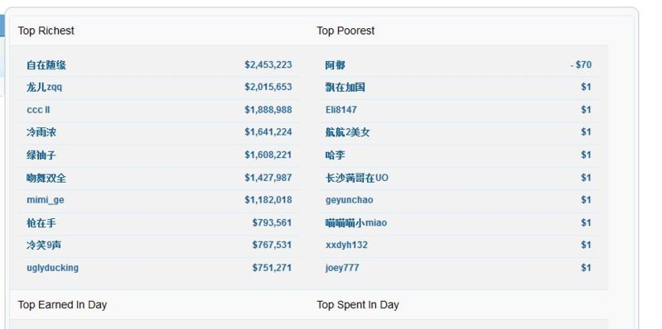Open user 绿袖子 profile

point(41,155)
